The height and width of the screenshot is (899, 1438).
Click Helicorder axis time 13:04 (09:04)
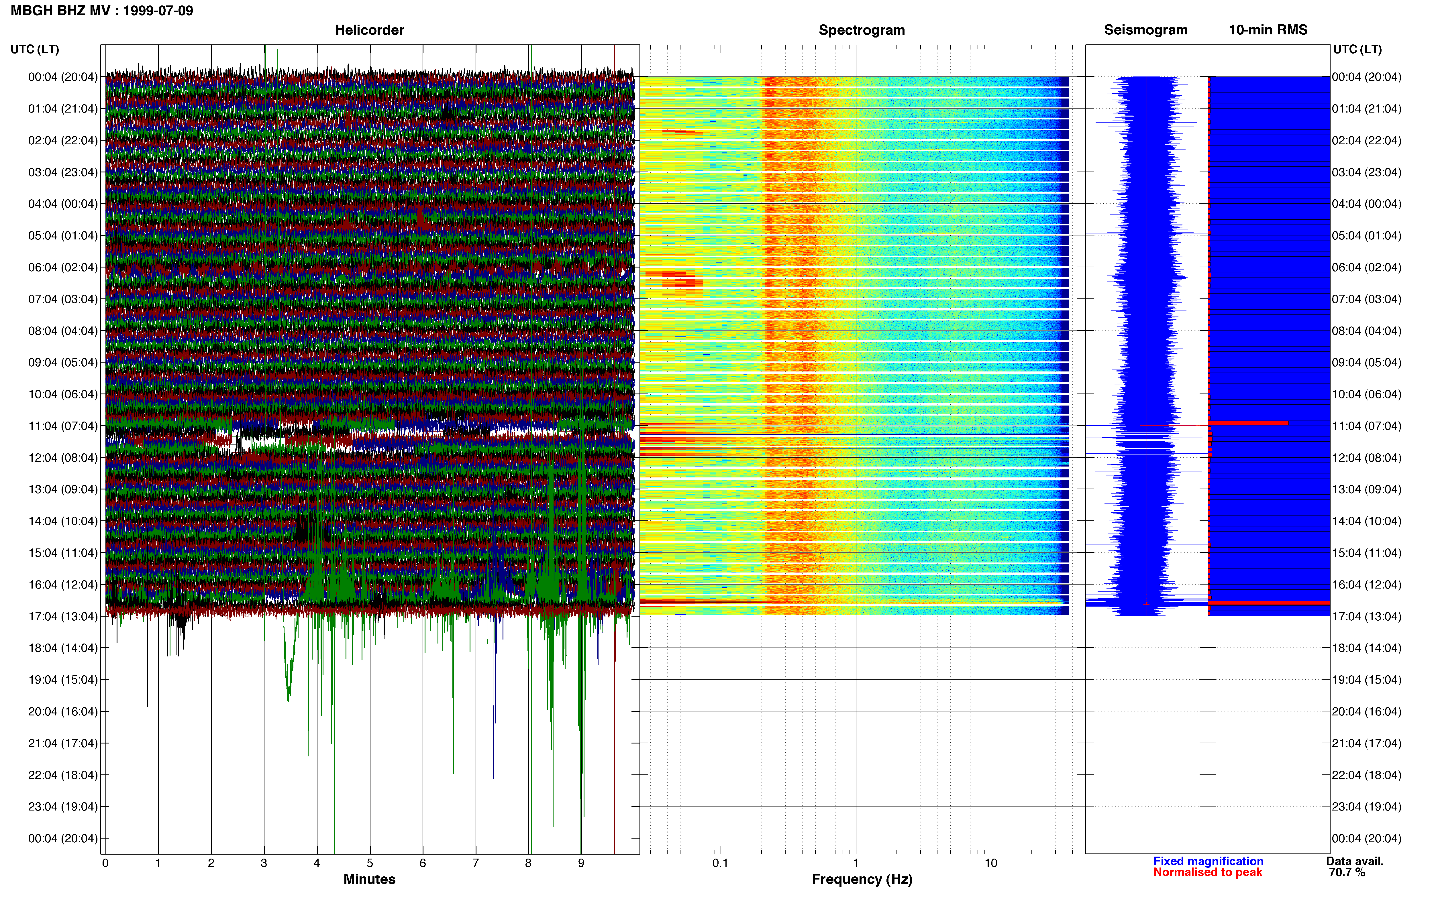coord(63,489)
